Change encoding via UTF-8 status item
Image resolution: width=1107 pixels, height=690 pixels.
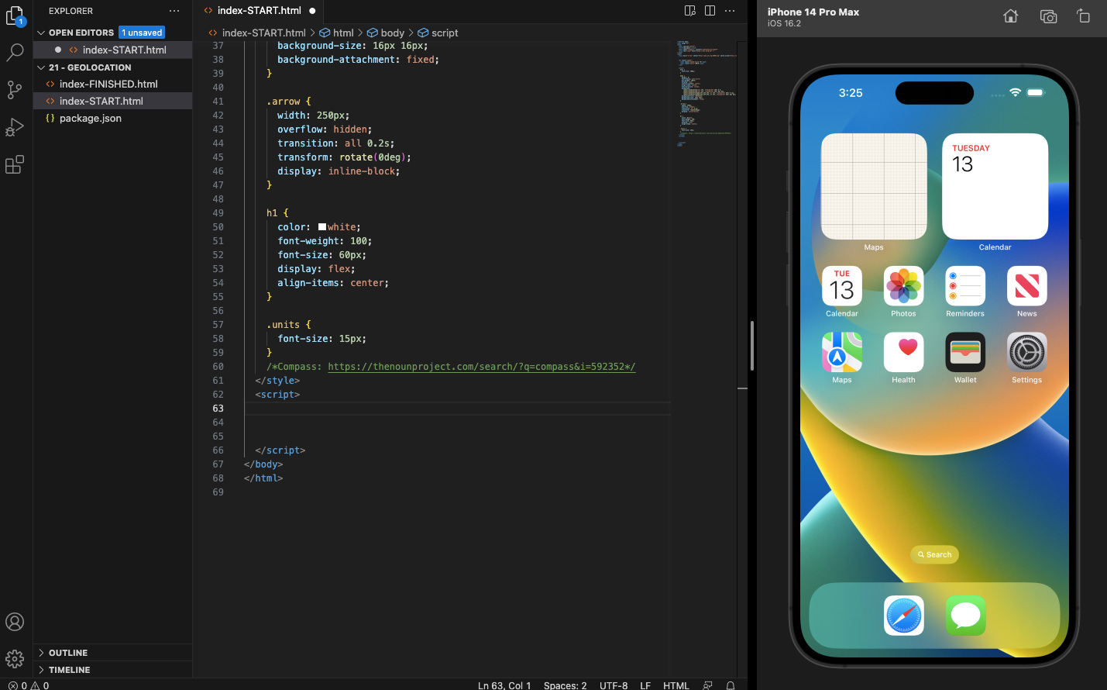pyautogui.click(x=614, y=685)
